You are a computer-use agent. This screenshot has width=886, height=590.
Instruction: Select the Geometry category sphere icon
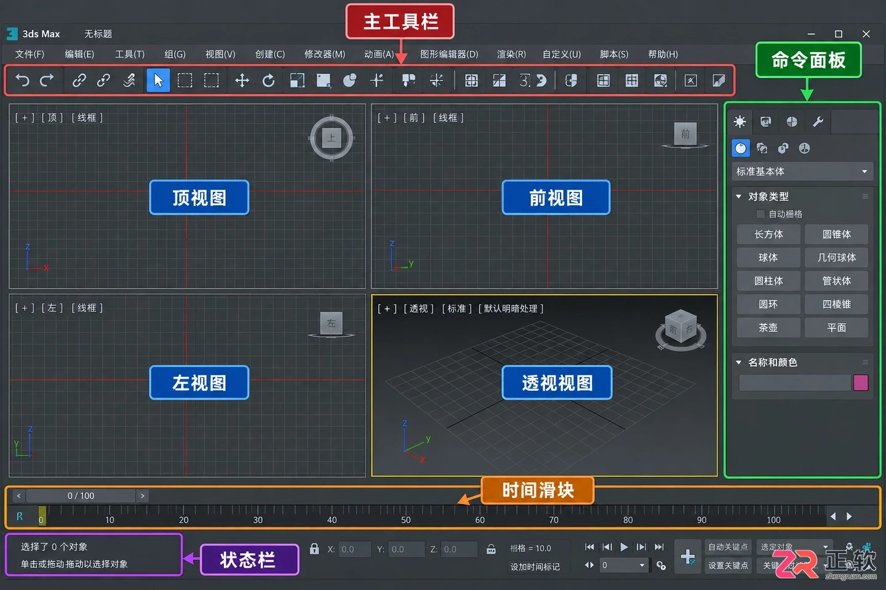point(741,148)
